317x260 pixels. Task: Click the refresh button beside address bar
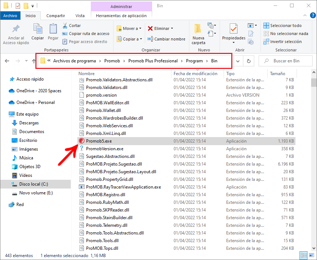[249, 61]
